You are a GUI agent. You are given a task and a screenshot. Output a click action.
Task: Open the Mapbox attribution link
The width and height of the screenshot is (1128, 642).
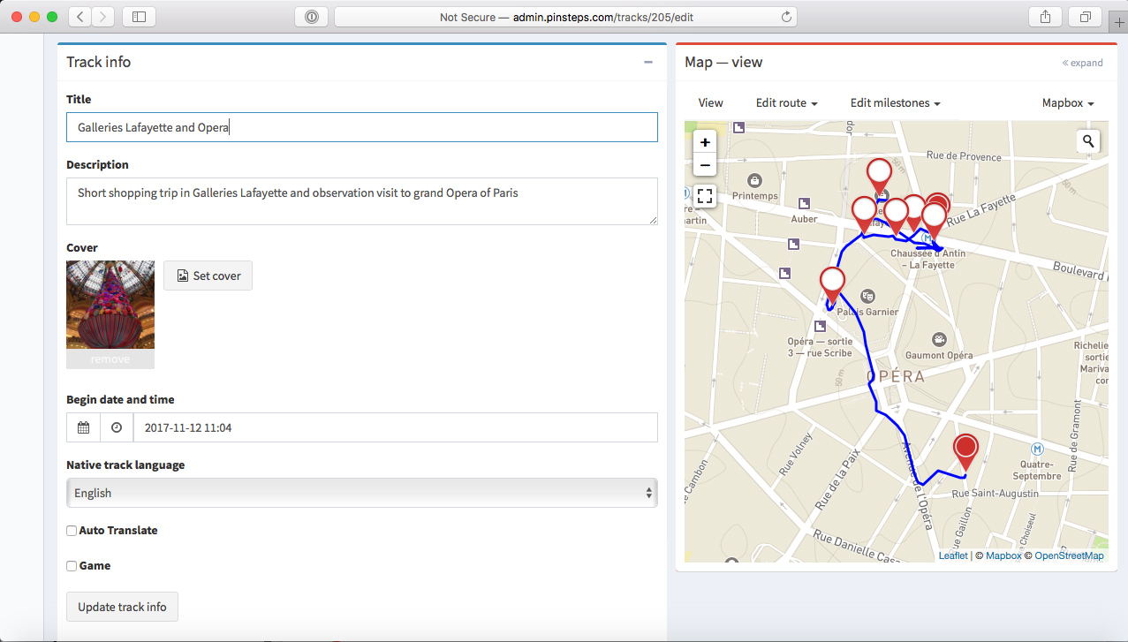(x=1003, y=555)
